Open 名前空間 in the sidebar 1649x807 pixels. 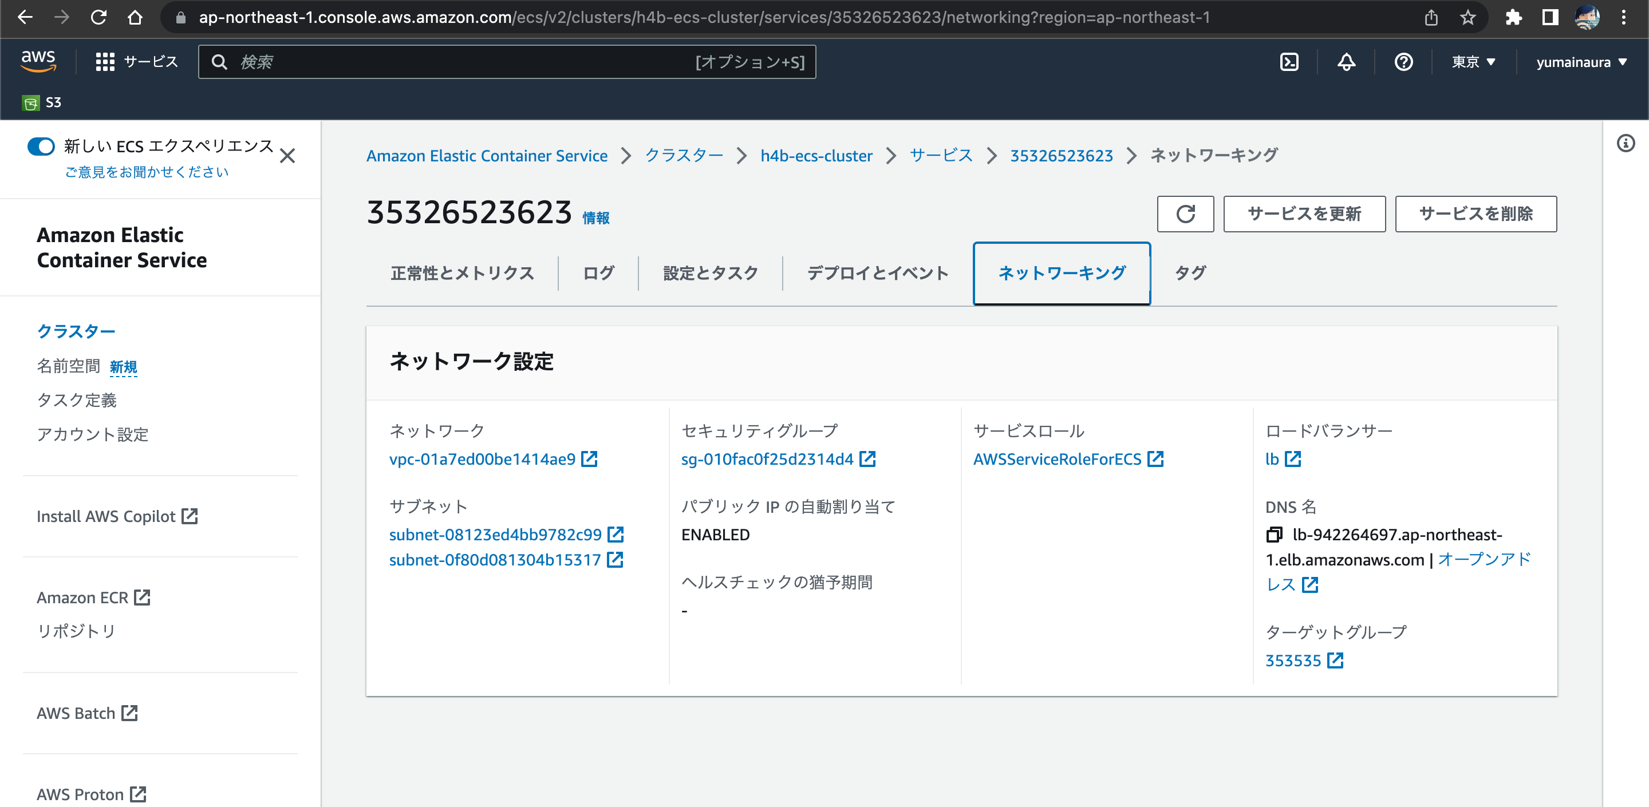(x=69, y=365)
